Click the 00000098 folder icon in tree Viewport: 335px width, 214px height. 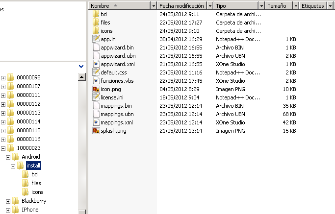[x=10, y=77]
